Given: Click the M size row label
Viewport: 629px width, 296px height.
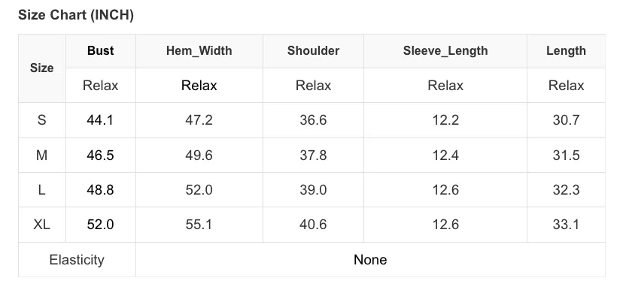Looking at the screenshot, I should coord(41,155).
